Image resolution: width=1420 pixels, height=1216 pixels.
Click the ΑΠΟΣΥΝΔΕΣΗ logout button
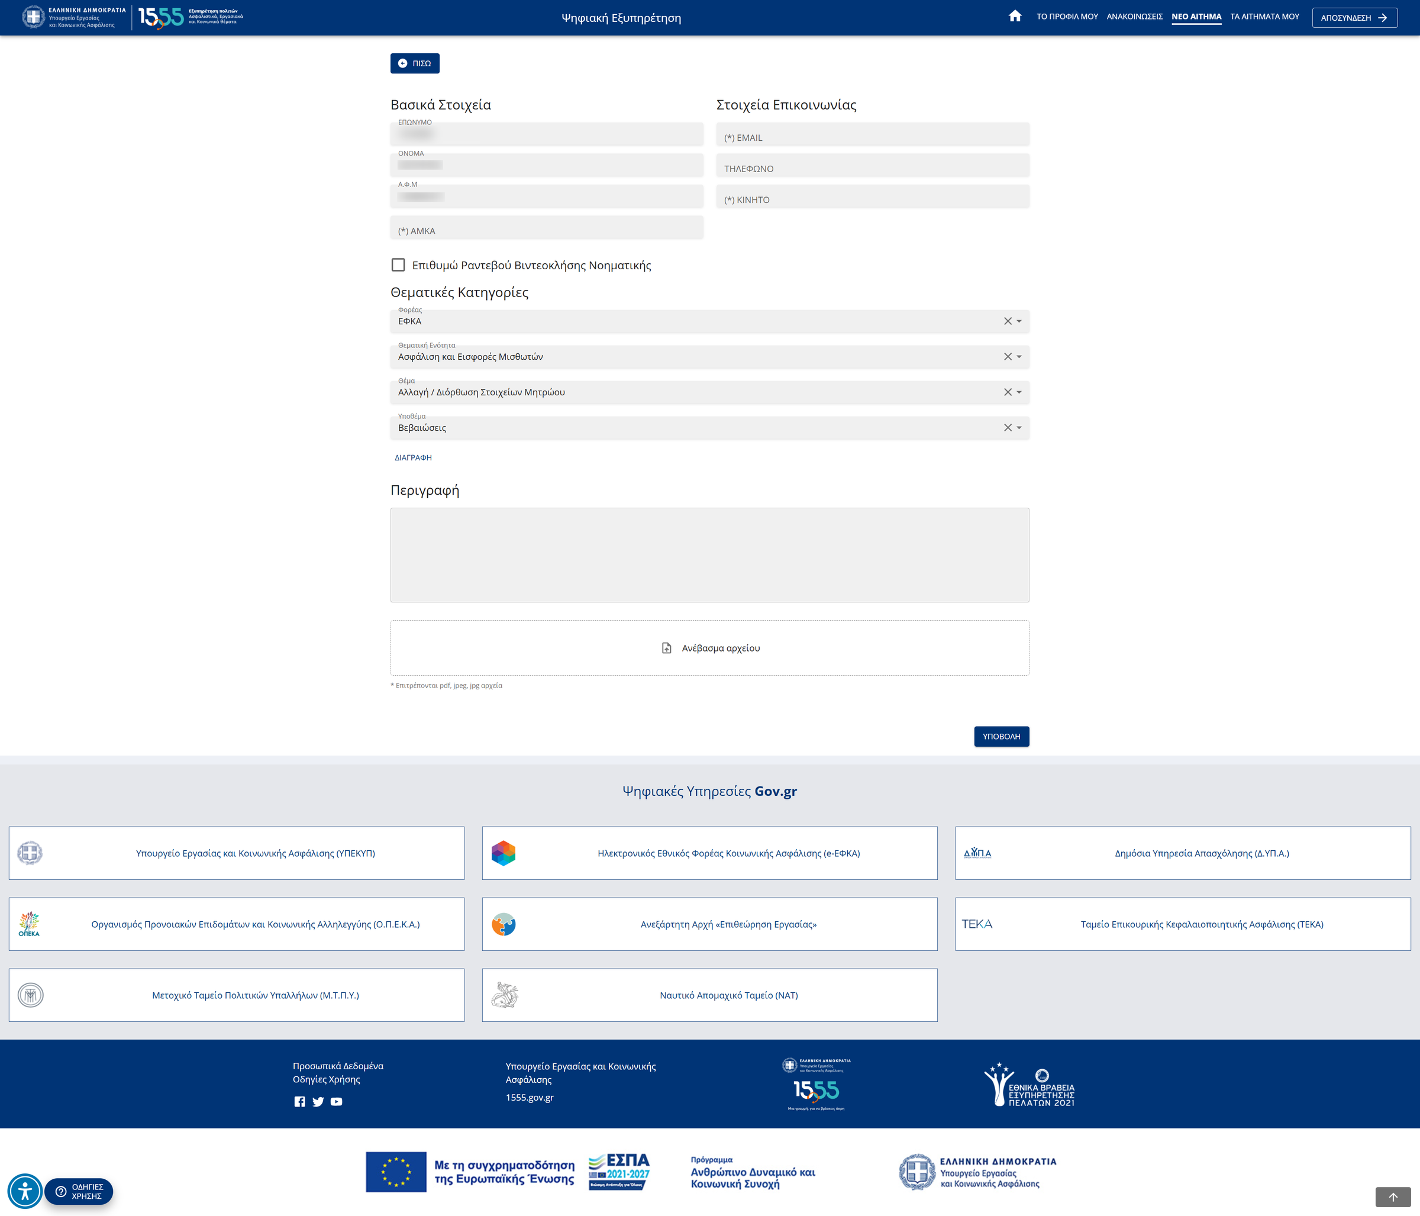pos(1354,18)
